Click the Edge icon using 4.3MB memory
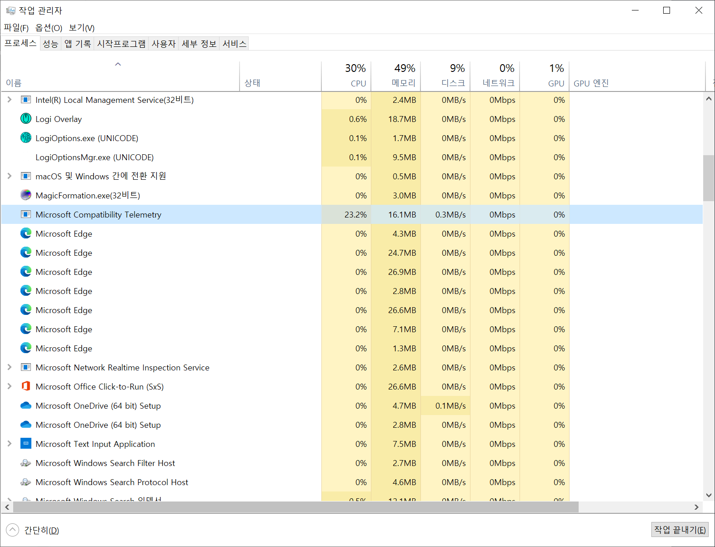715x547 pixels. click(26, 233)
